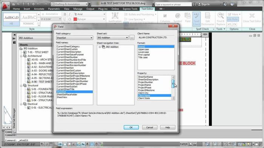This screenshot has width=264, height=148.
Task: Open the Parametric ribbon tab
Action: [54, 9]
